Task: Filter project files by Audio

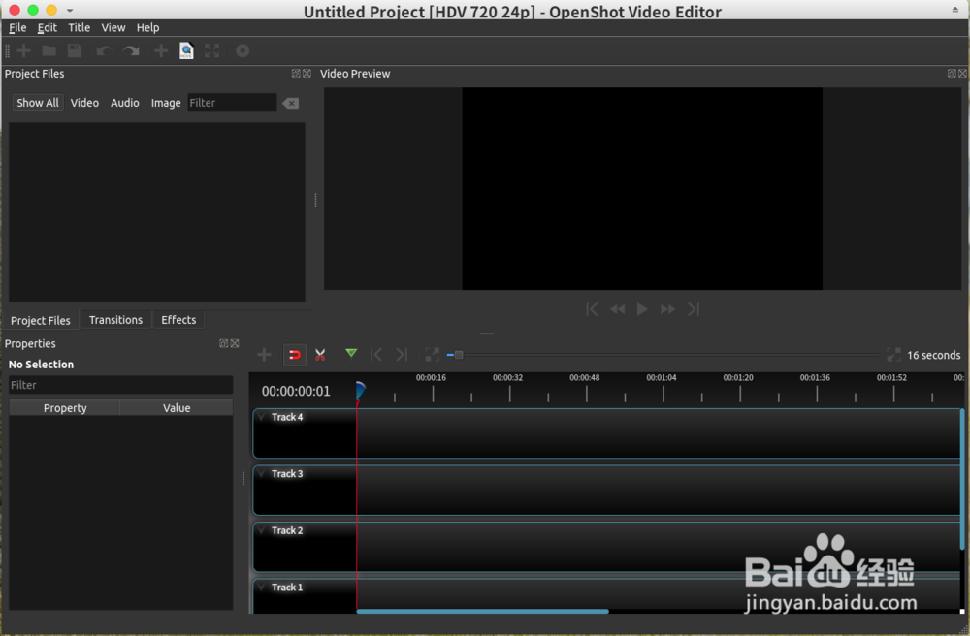Action: pyautogui.click(x=125, y=103)
